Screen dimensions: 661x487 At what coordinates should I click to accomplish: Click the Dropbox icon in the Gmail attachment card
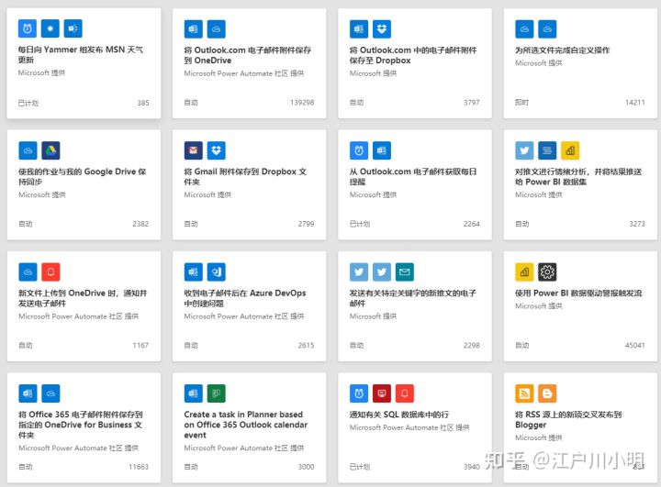click(216, 150)
